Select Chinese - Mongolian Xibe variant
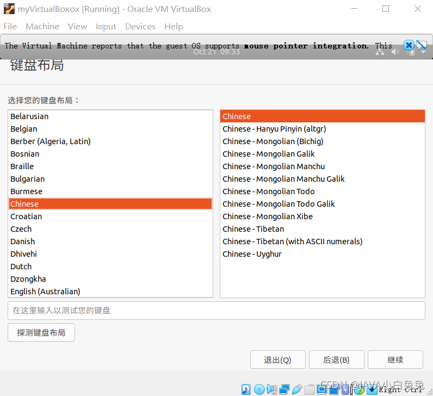 (x=323, y=216)
